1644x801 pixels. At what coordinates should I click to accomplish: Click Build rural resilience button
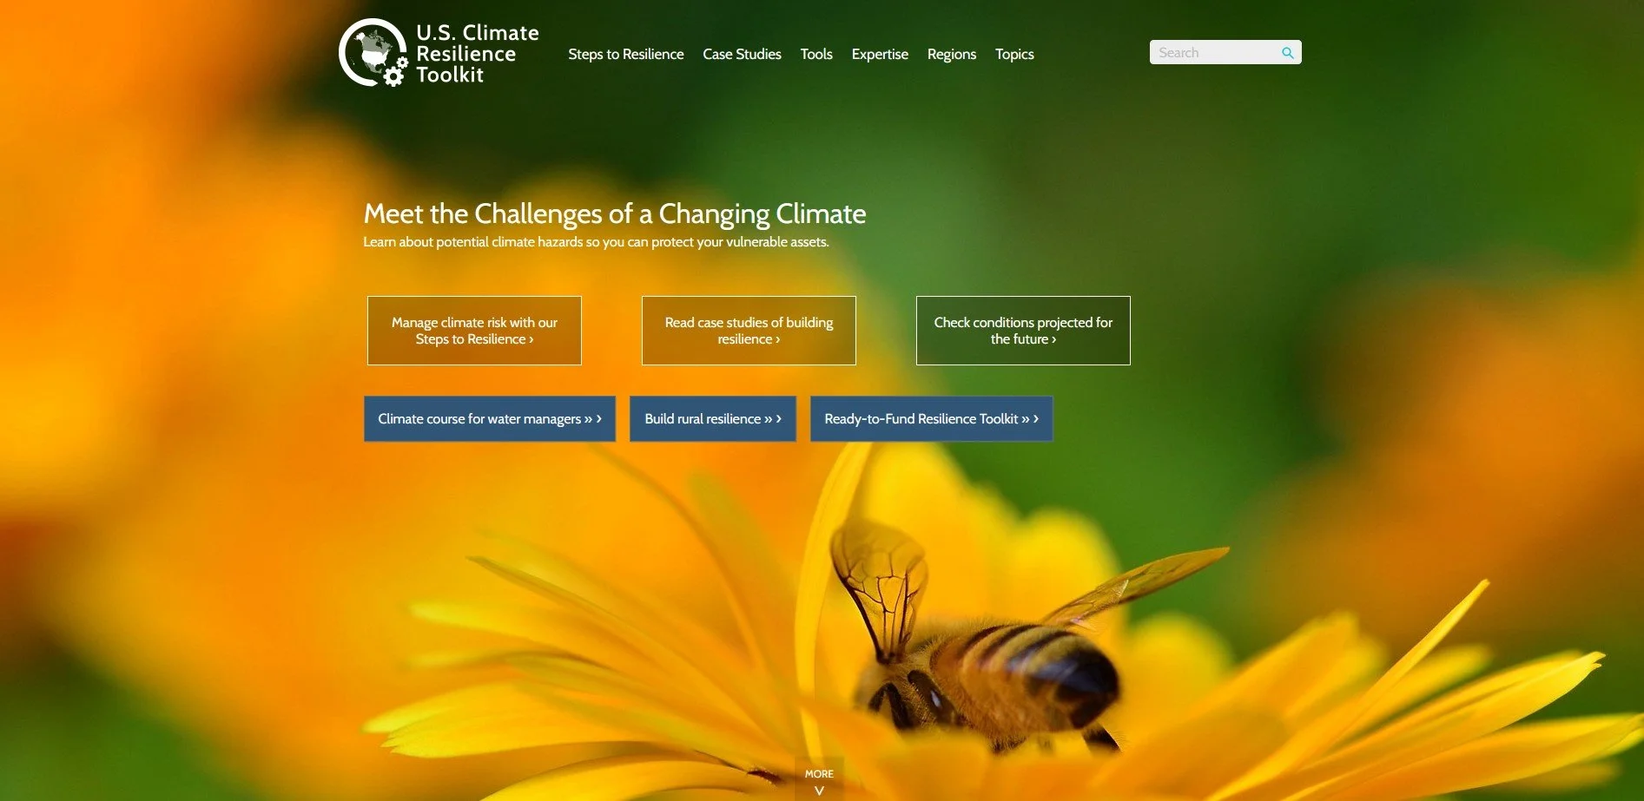pos(713,418)
